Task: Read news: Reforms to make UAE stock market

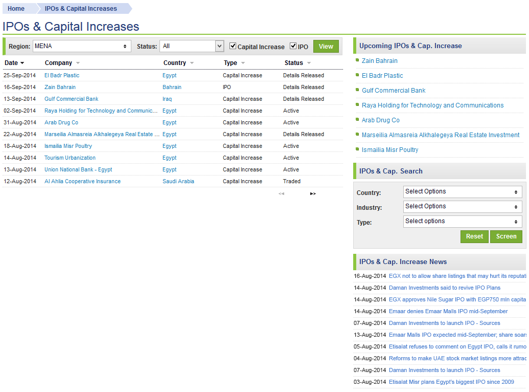Action: click(x=457, y=359)
